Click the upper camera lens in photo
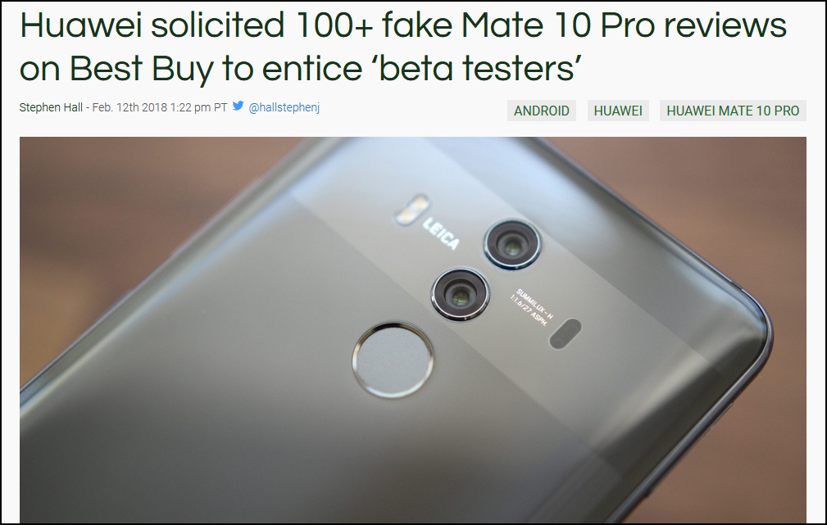 [512, 245]
